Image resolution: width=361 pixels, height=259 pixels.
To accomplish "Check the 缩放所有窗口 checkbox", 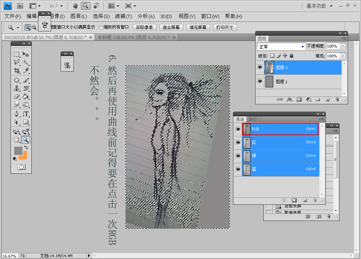I will (x=100, y=27).
